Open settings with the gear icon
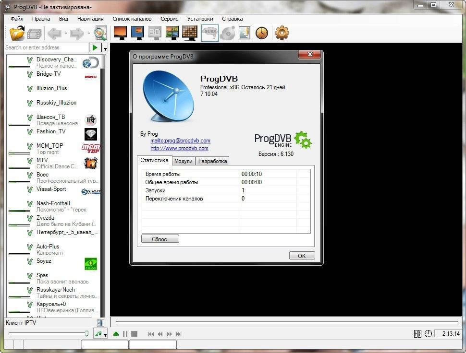This screenshot has height=353, width=466. tap(282, 33)
